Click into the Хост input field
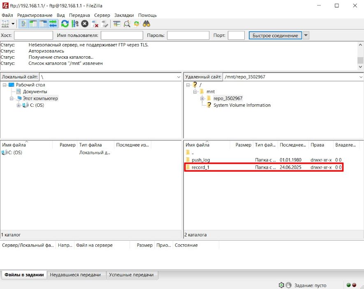This screenshot has height=289, width=364. pyautogui.click(x=33, y=36)
